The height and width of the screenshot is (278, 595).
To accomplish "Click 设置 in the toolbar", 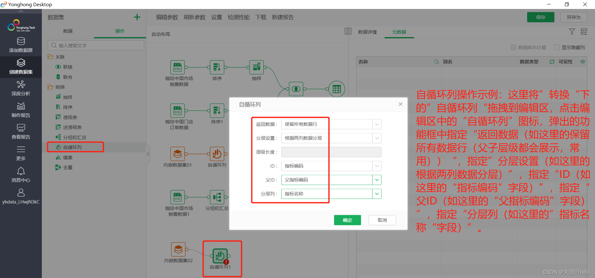I will point(217,17).
